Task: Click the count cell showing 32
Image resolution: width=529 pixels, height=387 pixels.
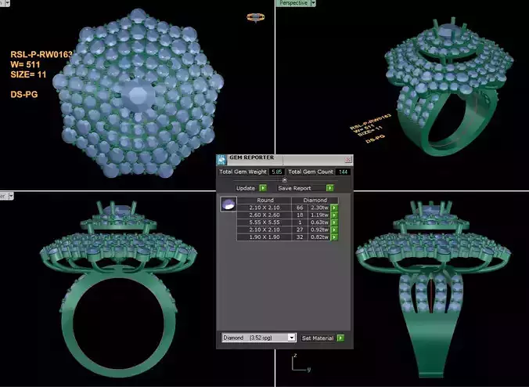Action: pos(300,237)
